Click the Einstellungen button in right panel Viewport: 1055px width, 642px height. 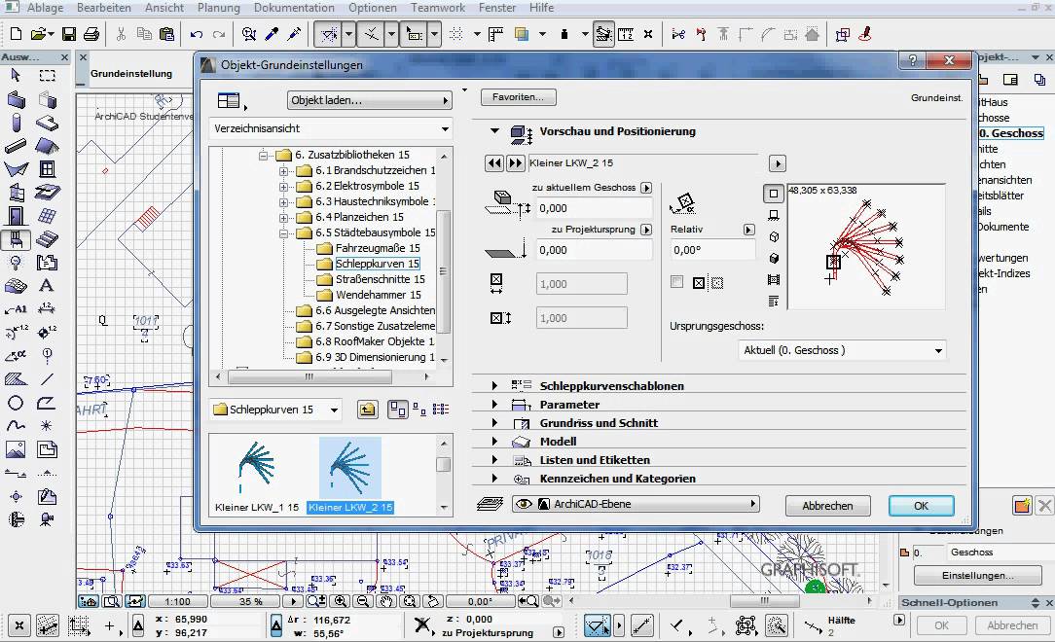coord(977,576)
